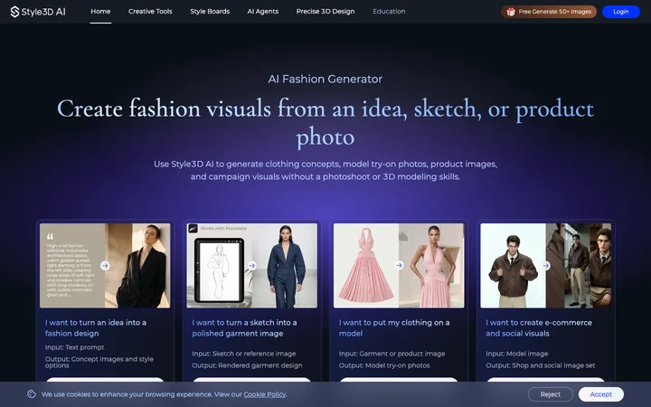This screenshot has width=651, height=407.
Task: Click the Style3D AI logo
Action: pyautogui.click(x=38, y=12)
